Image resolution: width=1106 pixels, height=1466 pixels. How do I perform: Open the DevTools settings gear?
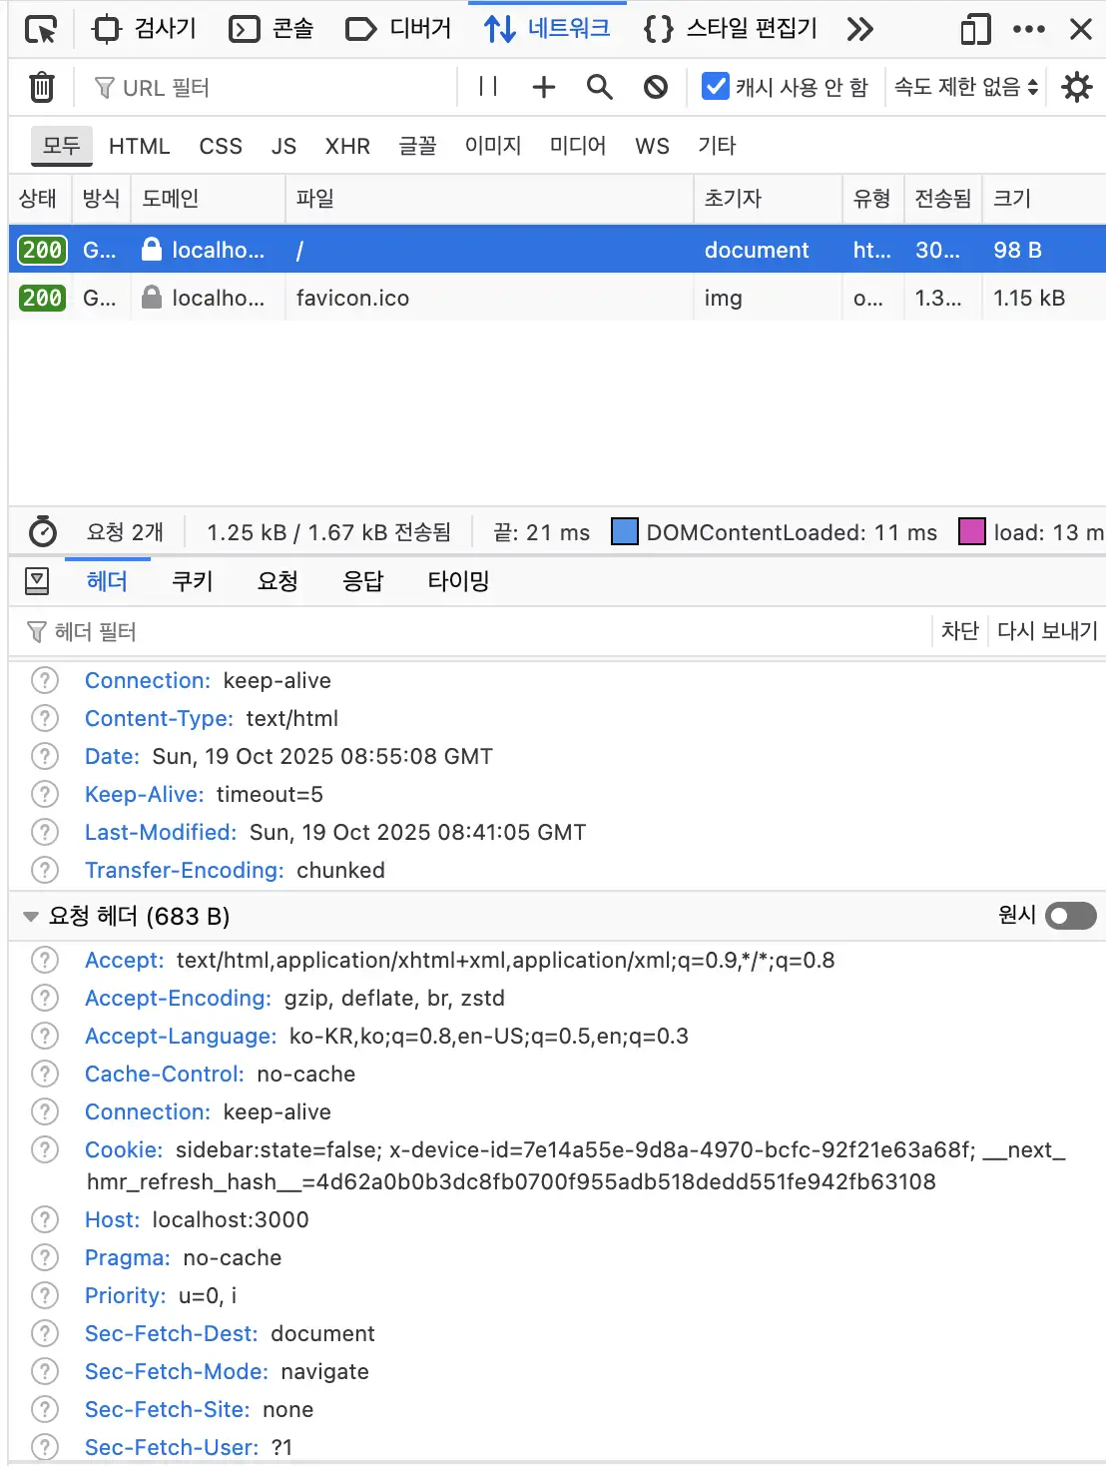[x=1076, y=87]
